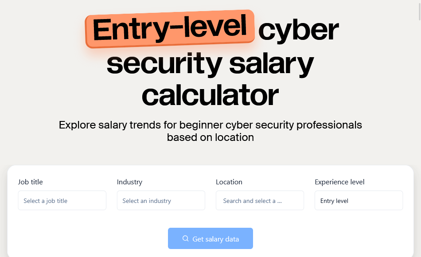Click the word cyber in heading
The image size is (421, 257).
[298, 30]
